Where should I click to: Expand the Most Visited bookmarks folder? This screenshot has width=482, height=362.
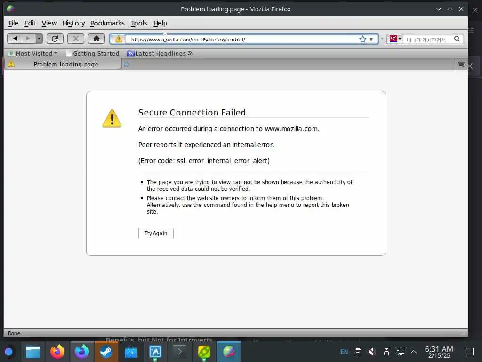tap(33, 54)
